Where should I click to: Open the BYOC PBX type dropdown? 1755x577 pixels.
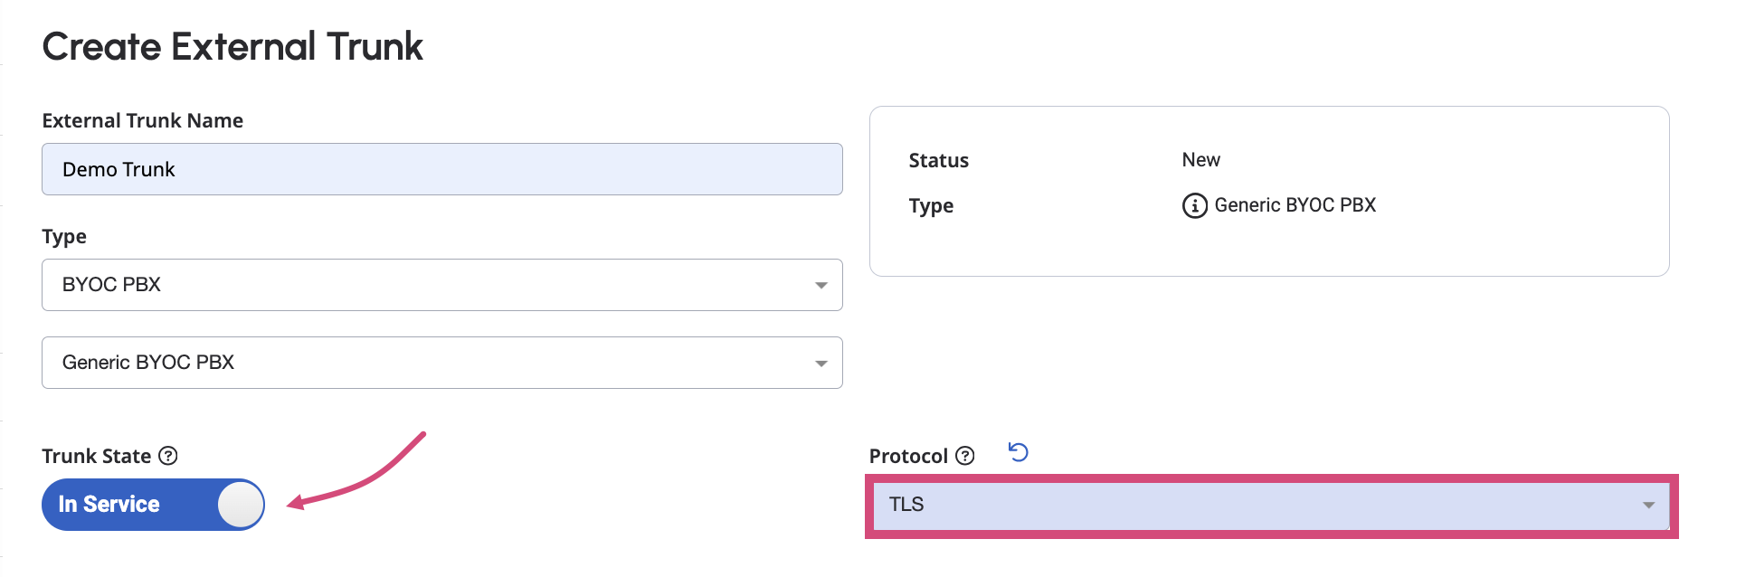(x=441, y=285)
